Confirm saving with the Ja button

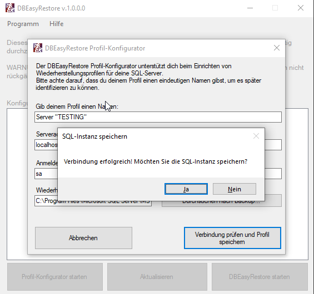tap(186, 189)
